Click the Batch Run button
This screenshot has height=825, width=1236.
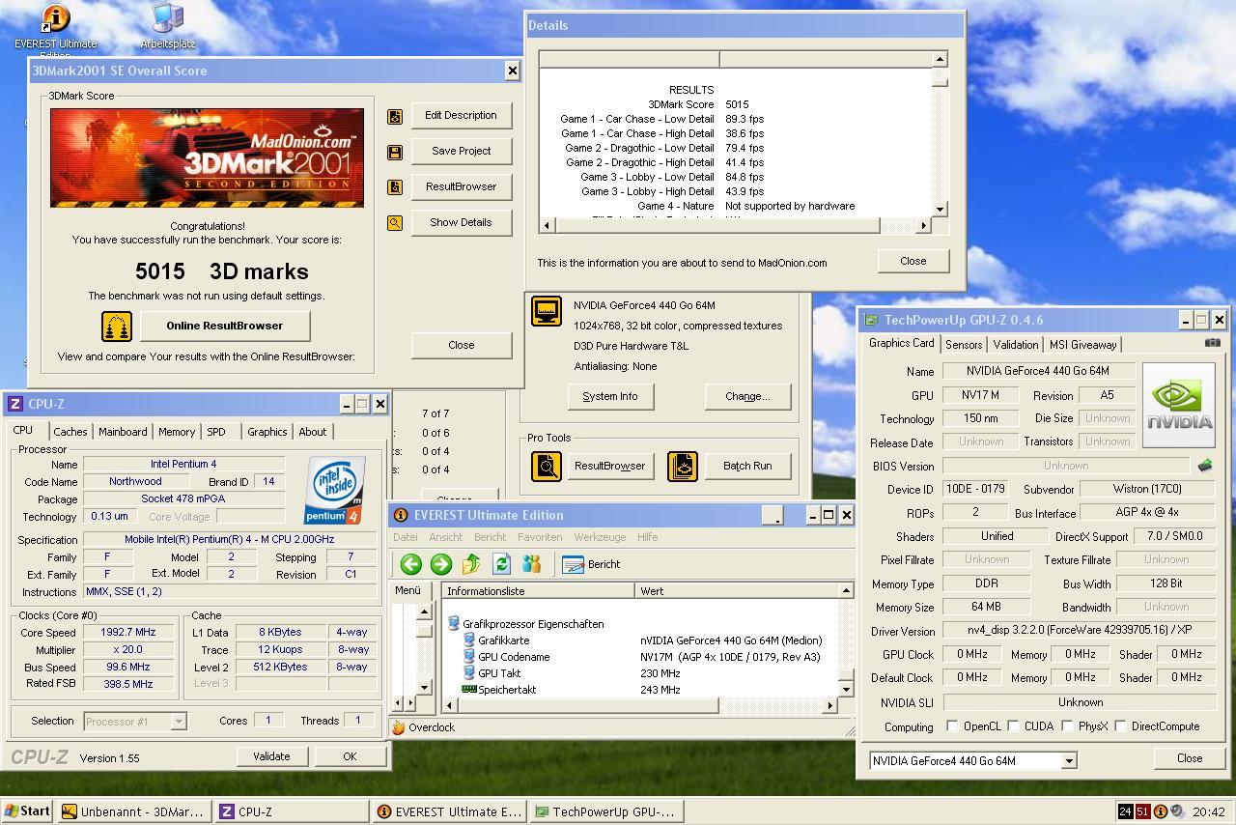747,466
